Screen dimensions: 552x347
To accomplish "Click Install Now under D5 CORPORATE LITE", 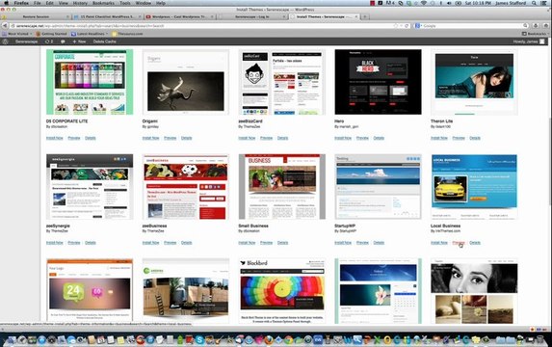I will (55, 138).
